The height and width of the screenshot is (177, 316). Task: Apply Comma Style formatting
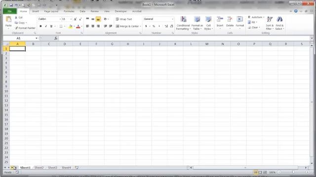click(159, 26)
